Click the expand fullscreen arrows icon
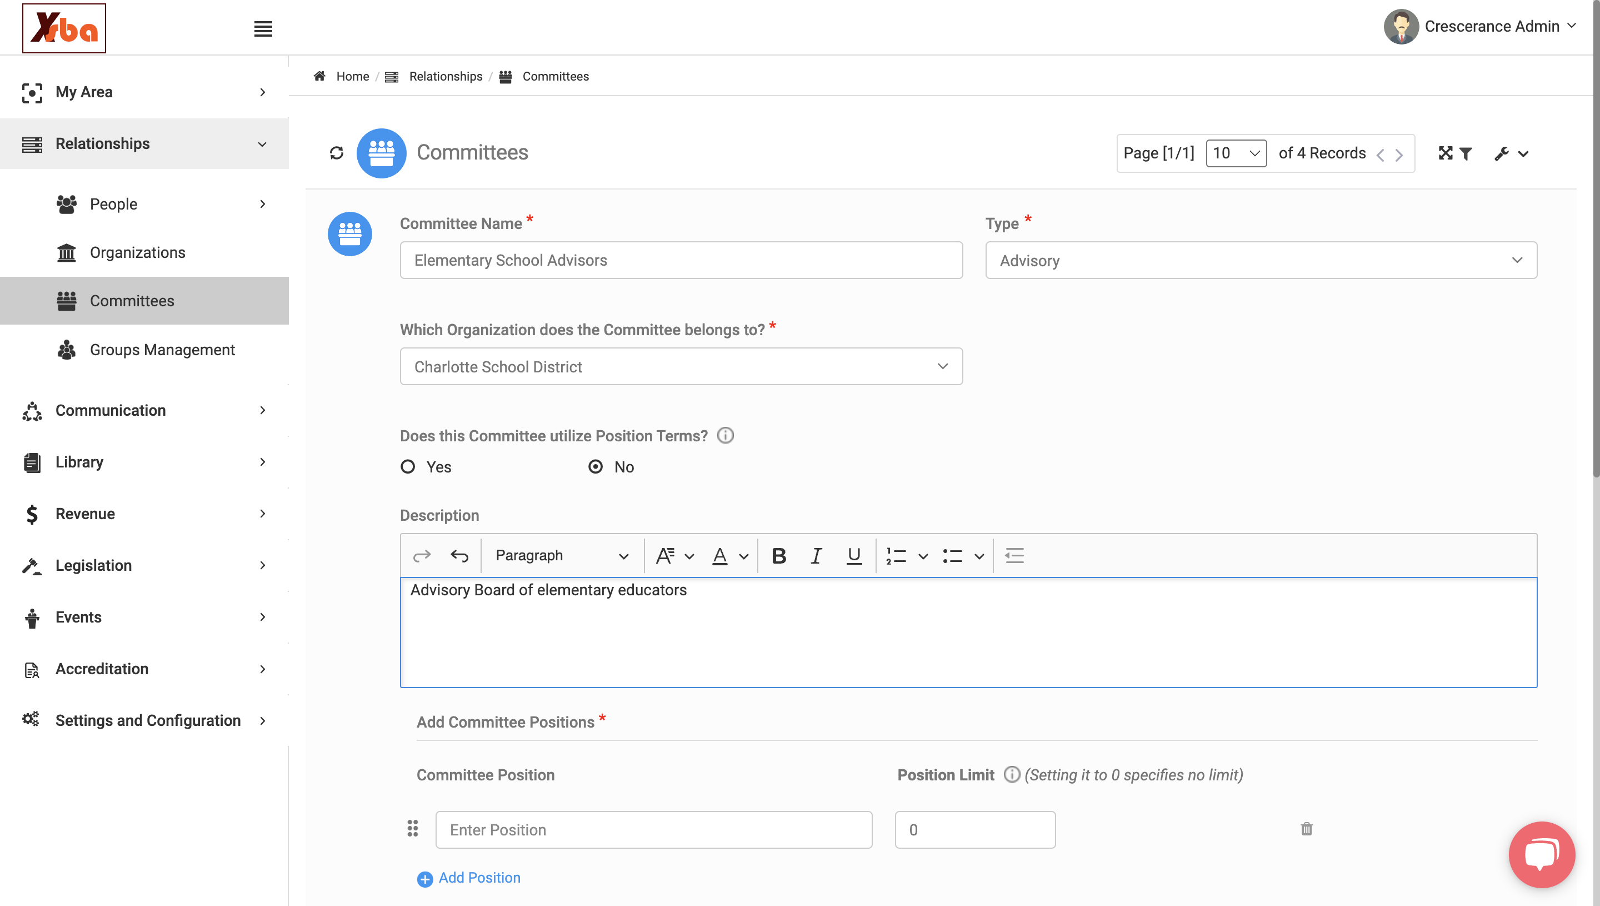 tap(1446, 153)
